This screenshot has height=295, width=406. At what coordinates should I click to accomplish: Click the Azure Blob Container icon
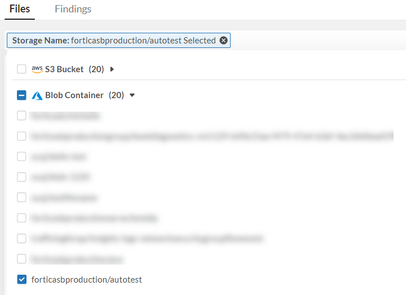pos(37,95)
